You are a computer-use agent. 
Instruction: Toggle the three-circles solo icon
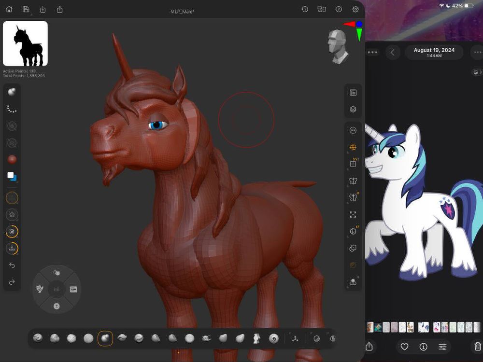(x=354, y=282)
